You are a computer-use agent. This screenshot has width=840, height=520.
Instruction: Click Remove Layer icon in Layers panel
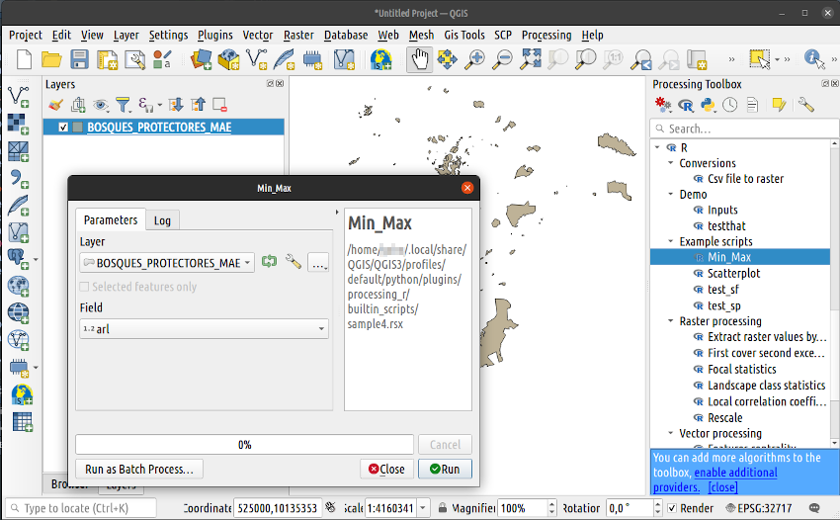[219, 105]
